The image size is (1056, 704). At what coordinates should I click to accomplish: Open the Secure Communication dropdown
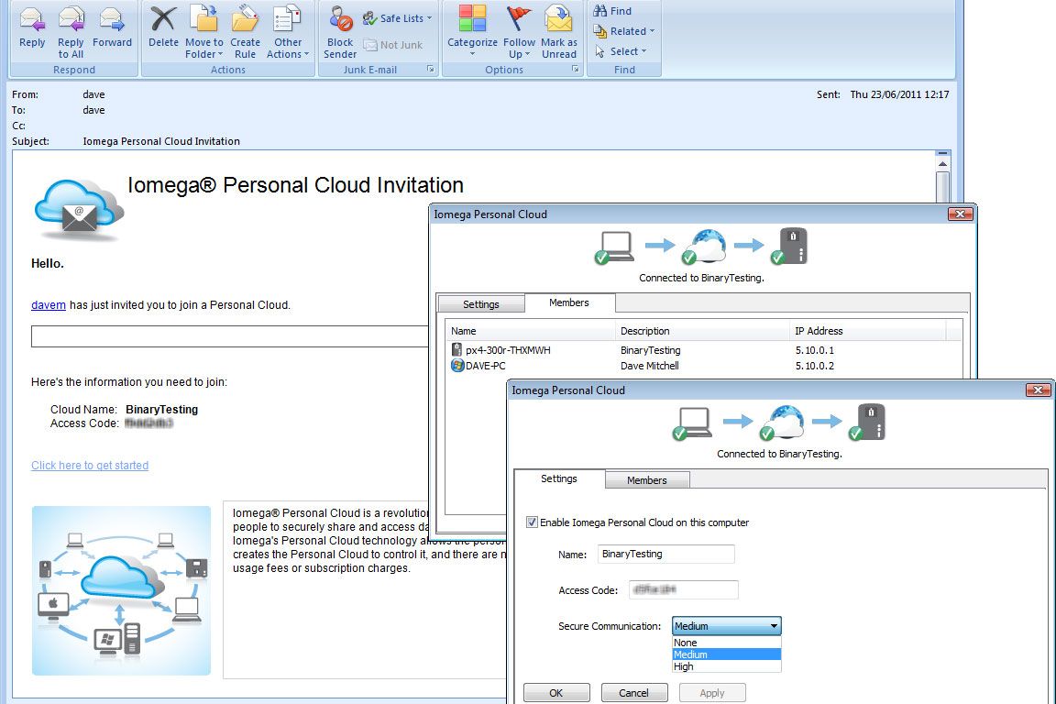[727, 626]
